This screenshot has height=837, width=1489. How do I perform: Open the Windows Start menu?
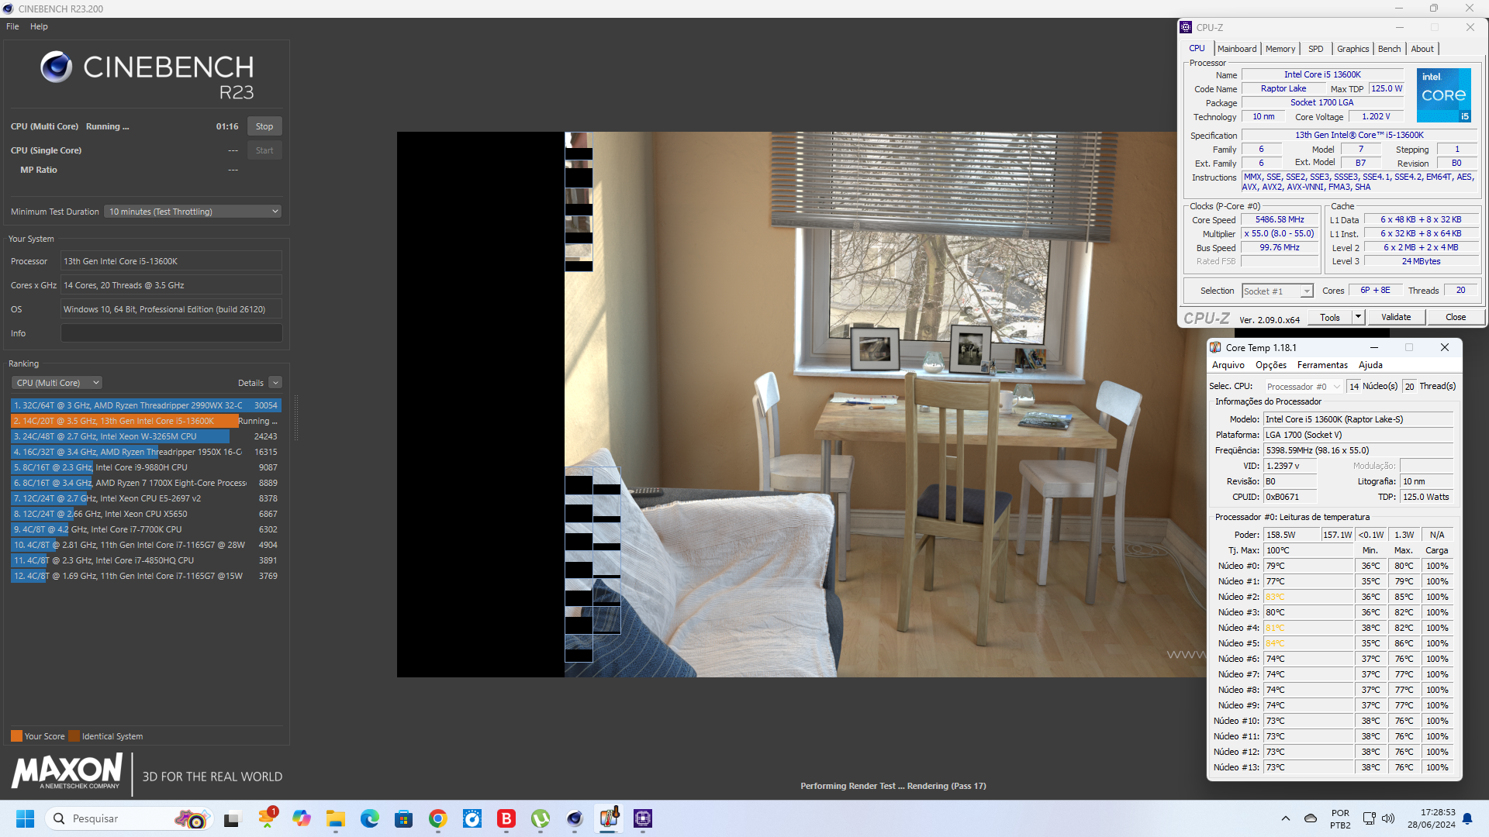pyautogui.click(x=26, y=818)
